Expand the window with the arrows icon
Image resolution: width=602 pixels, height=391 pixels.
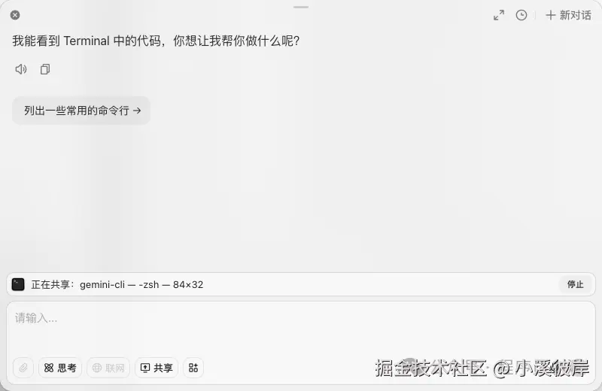[499, 15]
